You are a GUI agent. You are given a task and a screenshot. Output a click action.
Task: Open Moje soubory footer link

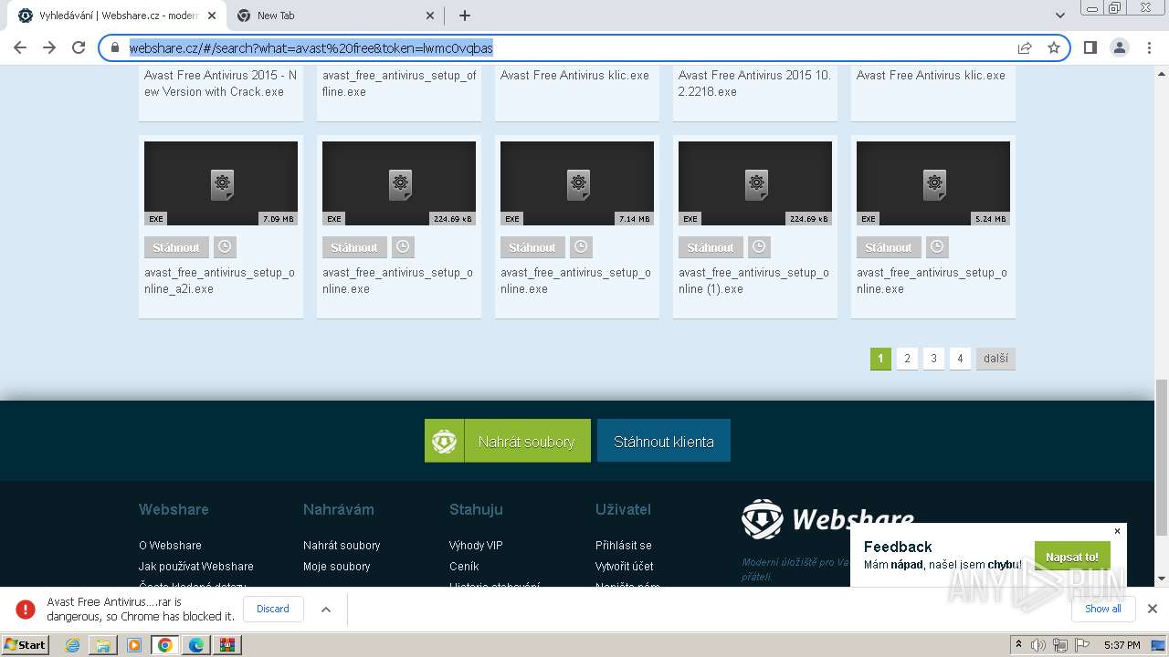337,566
